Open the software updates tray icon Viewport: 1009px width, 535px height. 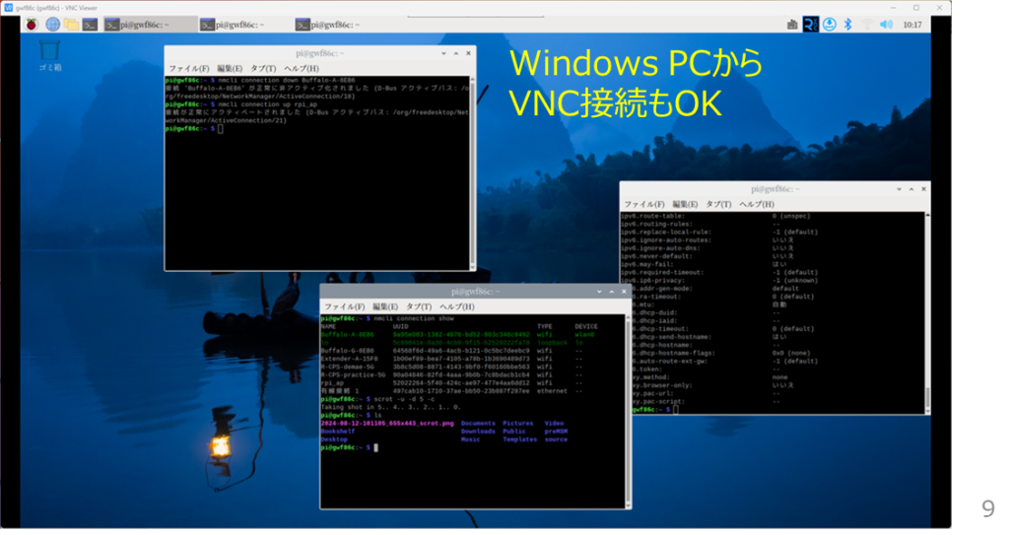pos(830,24)
